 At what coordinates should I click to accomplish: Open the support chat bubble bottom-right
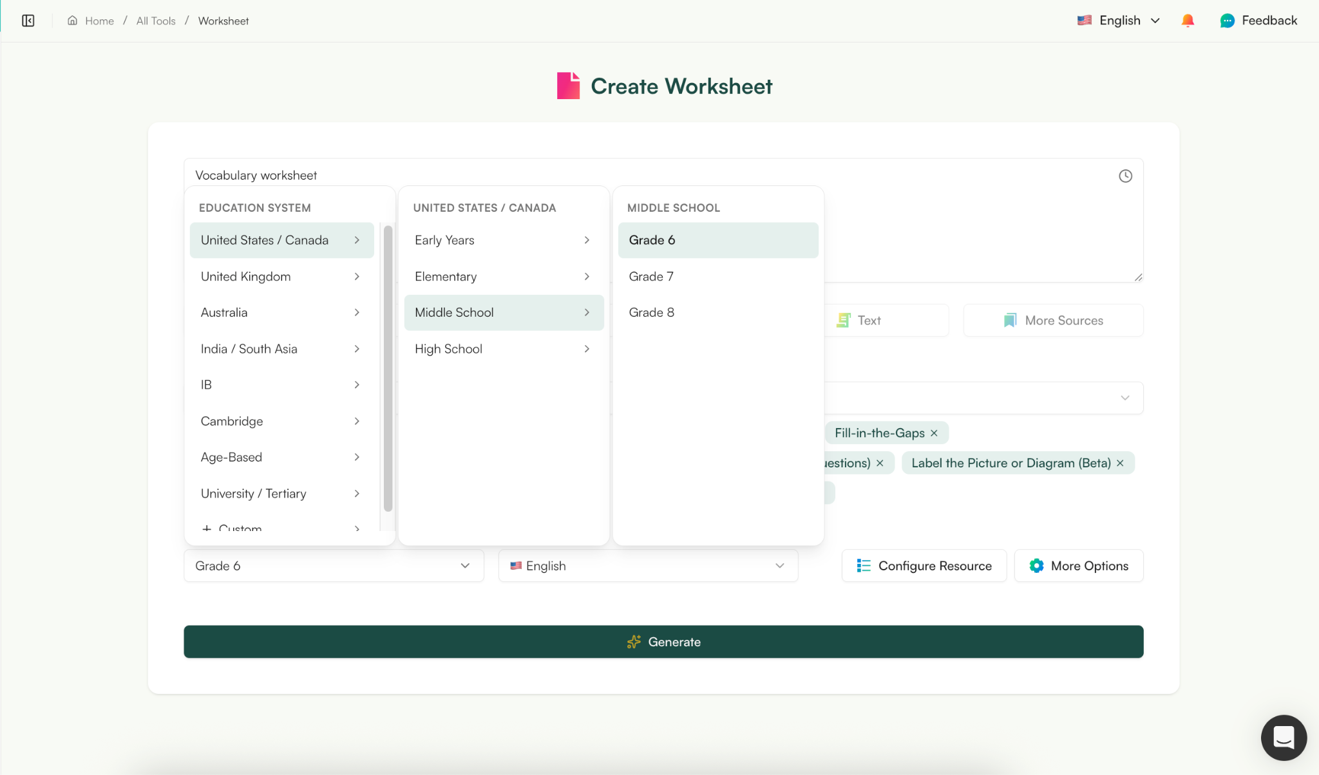click(1283, 738)
